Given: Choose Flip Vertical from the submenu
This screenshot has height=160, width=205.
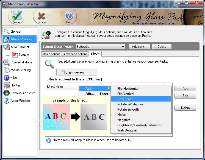Looking at the screenshot, I should tap(141, 94).
